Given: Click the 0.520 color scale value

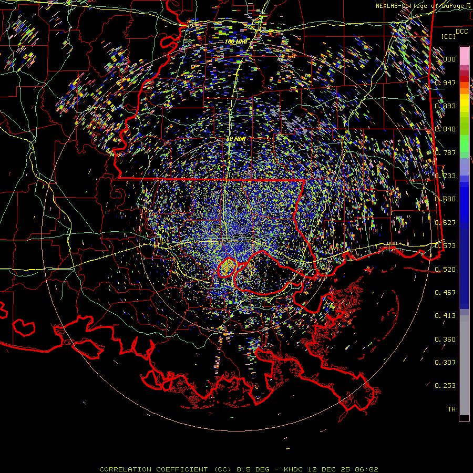Looking at the screenshot, I should [445, 270].
